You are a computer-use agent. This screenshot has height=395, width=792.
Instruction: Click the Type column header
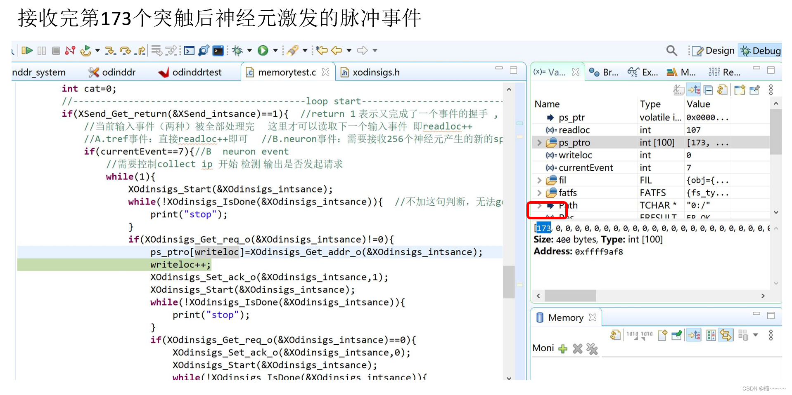[x=650, y=104]
